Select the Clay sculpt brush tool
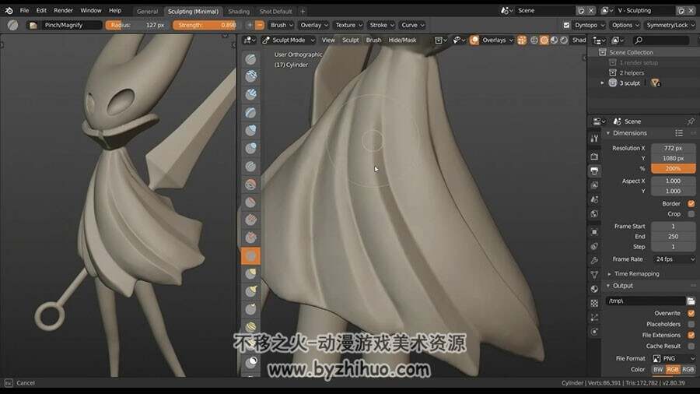Viewport: 700px width, 394px height. (x=250, y=77)
